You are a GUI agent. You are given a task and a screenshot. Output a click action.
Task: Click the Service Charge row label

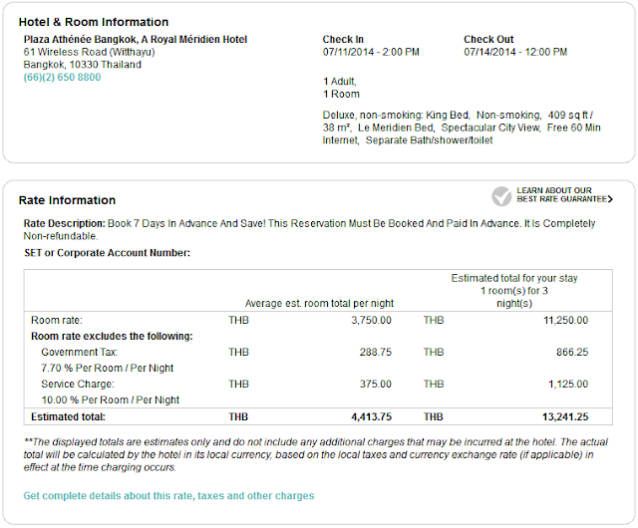click(x=78, y=384)
